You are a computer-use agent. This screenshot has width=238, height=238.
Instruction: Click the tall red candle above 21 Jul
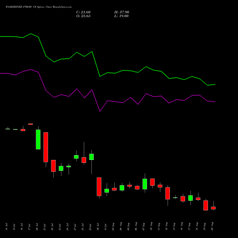[x=46, y=147]
